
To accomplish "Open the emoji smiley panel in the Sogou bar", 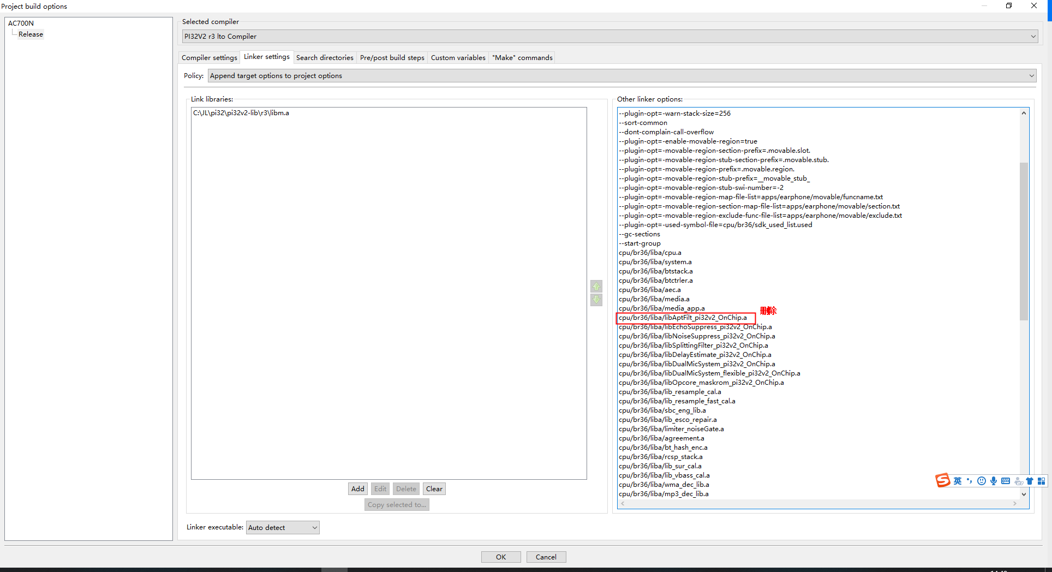I will click(982, 481).
